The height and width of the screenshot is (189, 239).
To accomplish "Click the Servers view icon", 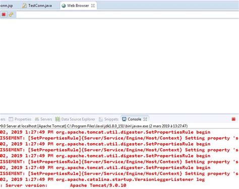I will tap(37, 119).
